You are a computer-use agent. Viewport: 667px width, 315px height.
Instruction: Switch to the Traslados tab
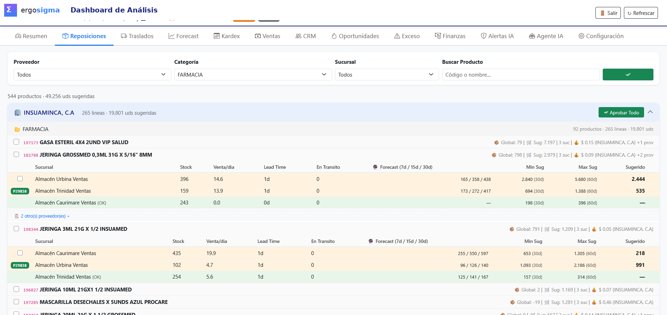(x=137, y=36)
